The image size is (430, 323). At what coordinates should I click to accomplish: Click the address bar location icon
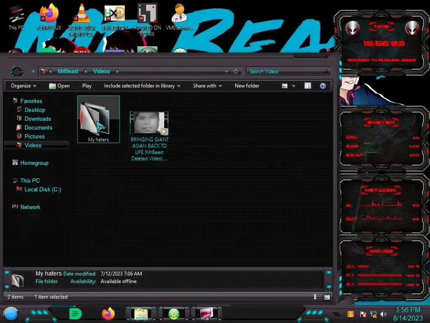pos(43,71)
